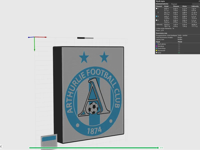Click the Szacowany czas heading
Image resolution: width=200 pixels, height=150 pixels.
[x=161, y=33]
